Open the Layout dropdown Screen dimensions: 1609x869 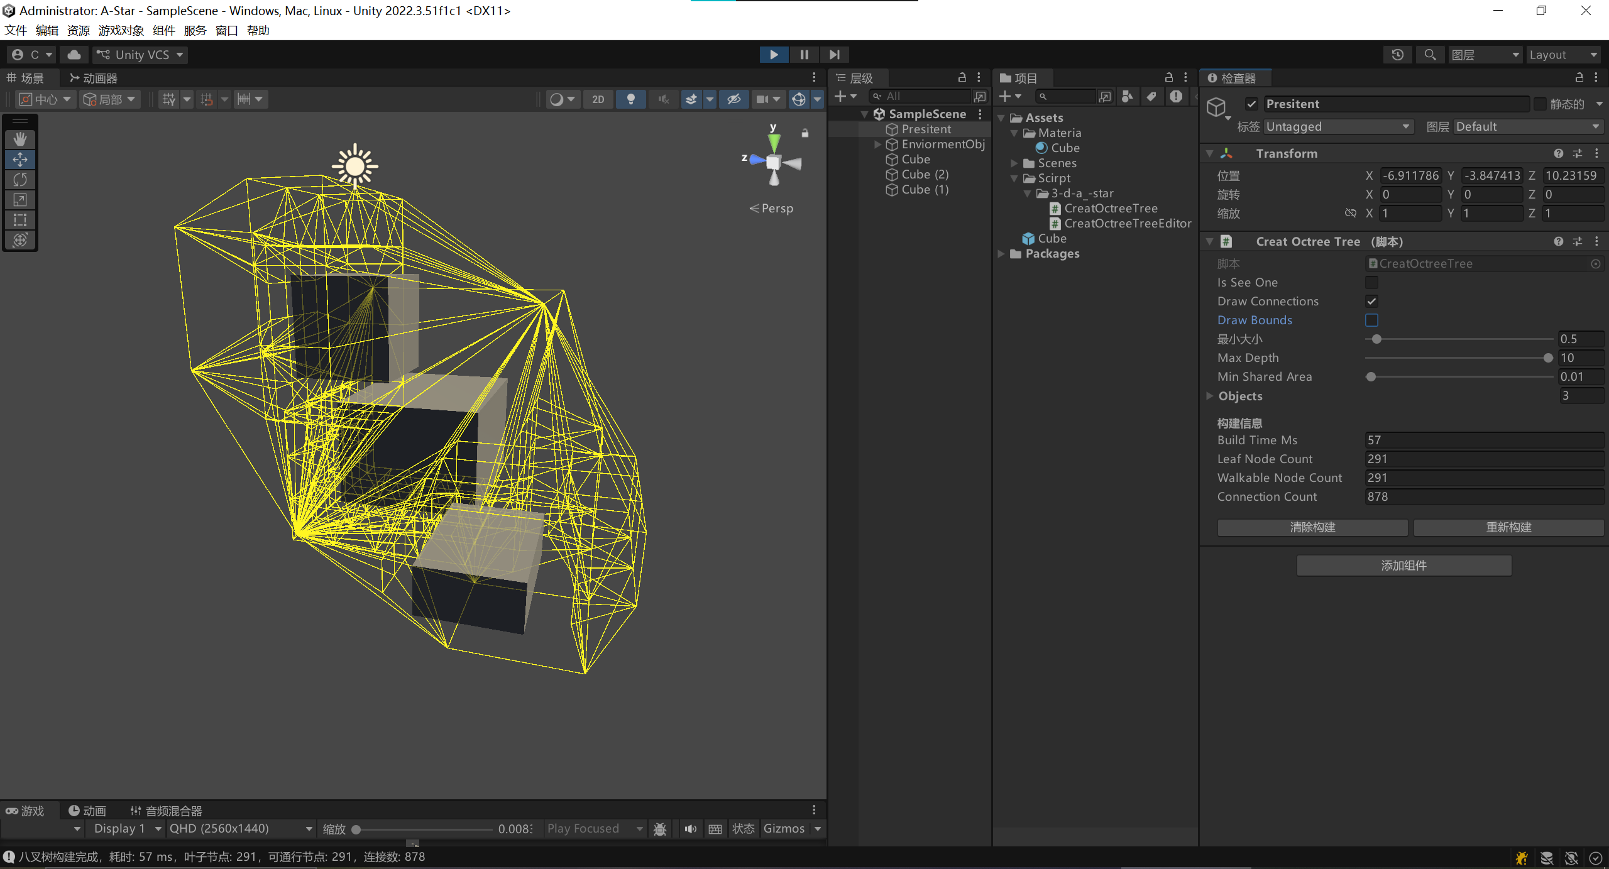[1563, 55]
